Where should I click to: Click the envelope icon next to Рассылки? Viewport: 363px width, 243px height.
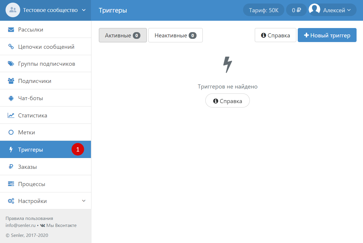(11, 29)
